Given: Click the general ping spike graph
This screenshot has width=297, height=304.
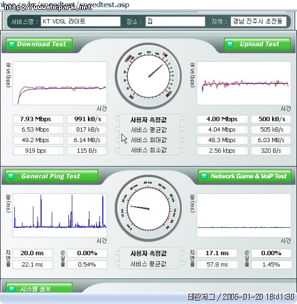Looking at the screenshot, I should click(x=60, y=215).
